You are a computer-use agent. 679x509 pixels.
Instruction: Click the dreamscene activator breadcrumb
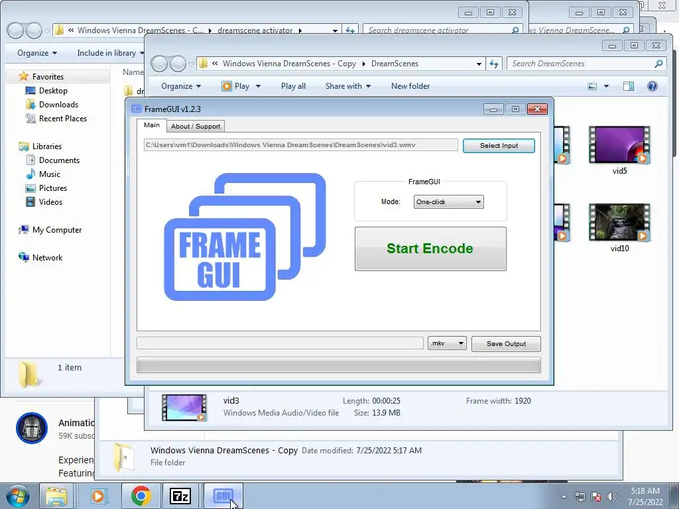255,30
